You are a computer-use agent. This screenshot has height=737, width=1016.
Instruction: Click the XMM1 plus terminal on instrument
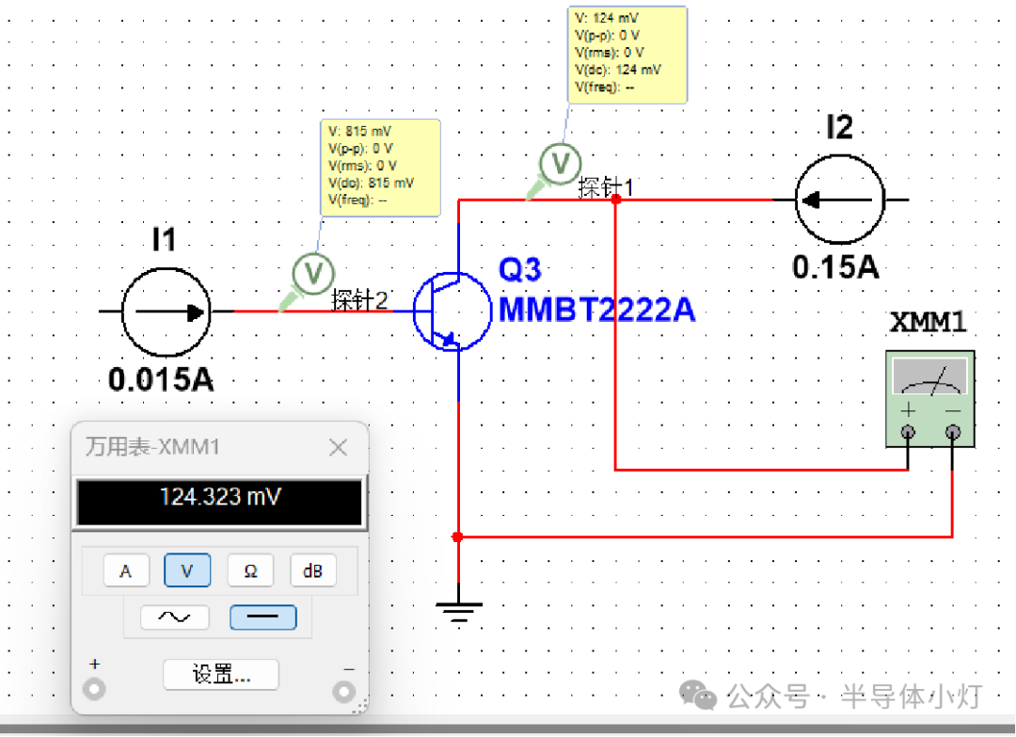click(x=908, y=432)
